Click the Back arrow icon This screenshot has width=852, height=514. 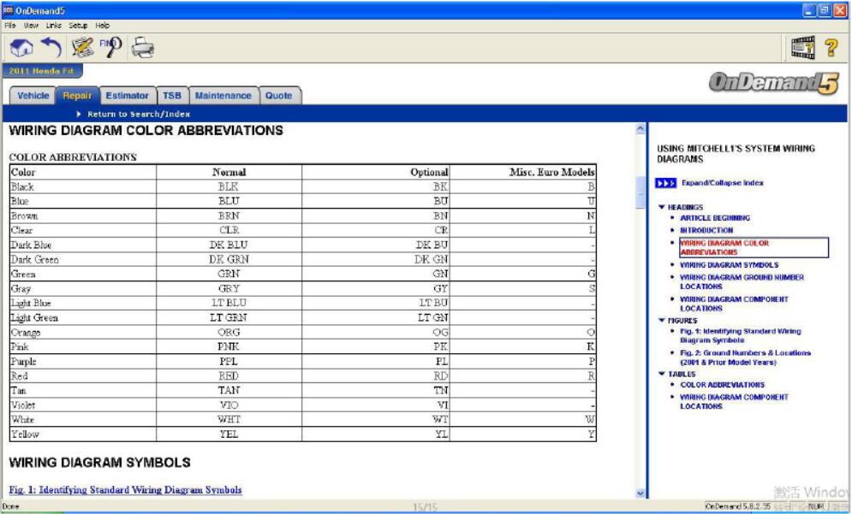point(51,48)
